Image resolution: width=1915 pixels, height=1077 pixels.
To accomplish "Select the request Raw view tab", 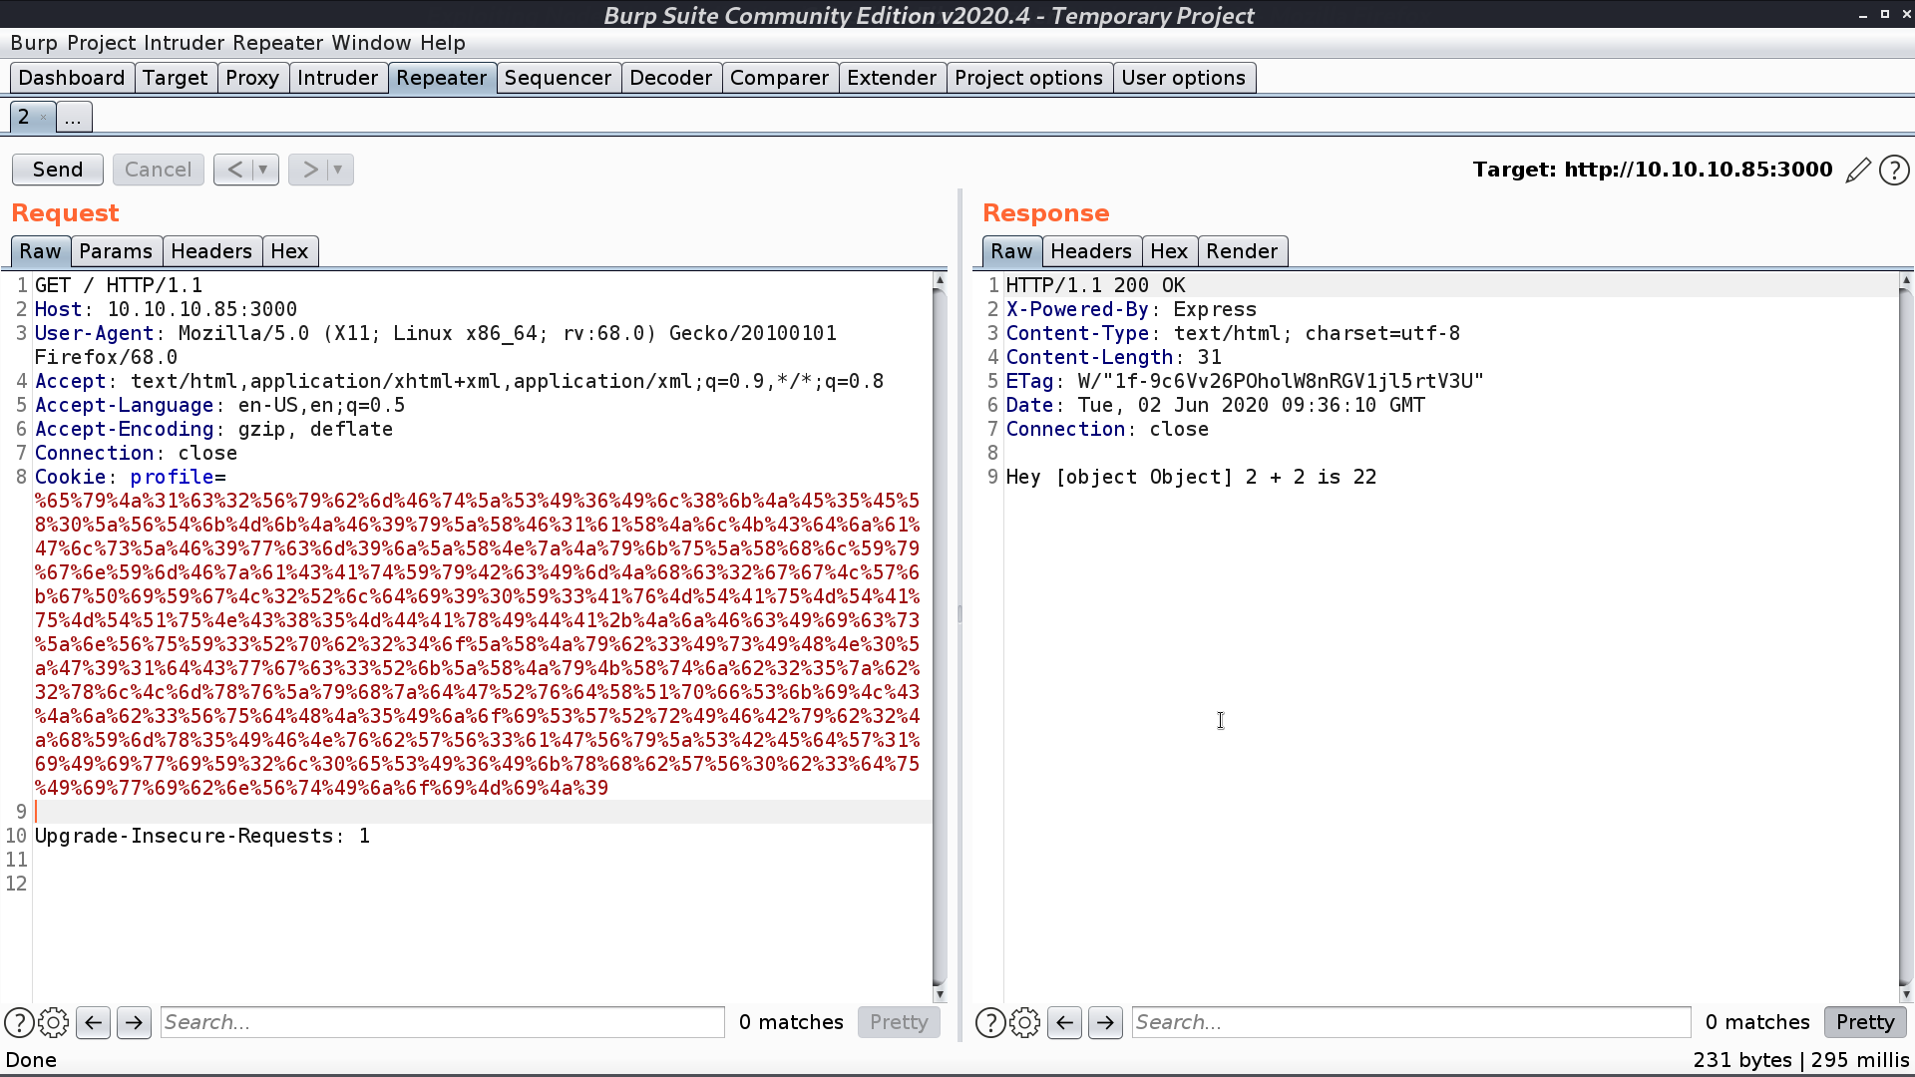I will click(40, 251).
